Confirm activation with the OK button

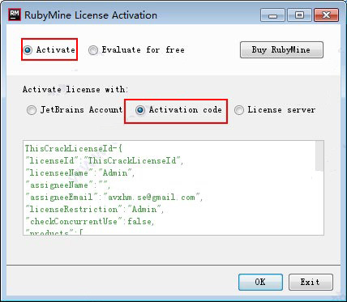click(260, 282)
